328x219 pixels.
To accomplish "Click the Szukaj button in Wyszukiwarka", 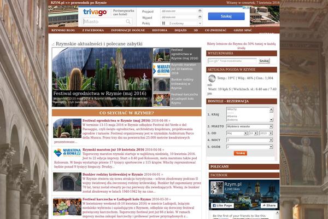I will tap(264, 61).
